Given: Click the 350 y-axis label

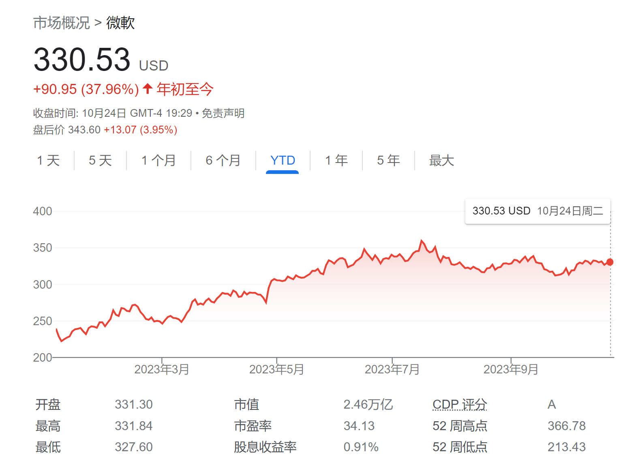Looking at the screenshot, I should (x=43, y=248).
